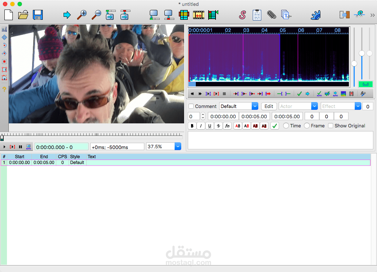
Task: Open visual typesetting help question mark
Action: 4,89
